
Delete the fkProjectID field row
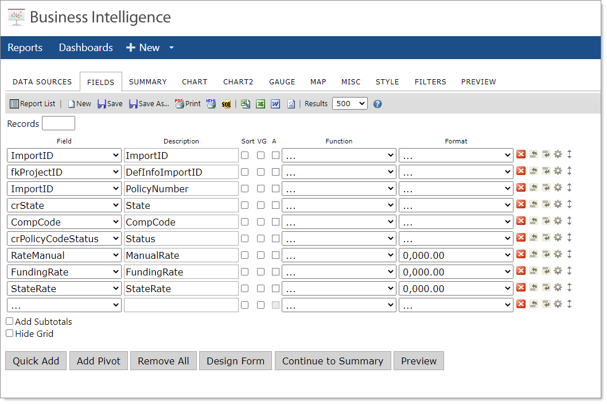click(x=521, y=171)
